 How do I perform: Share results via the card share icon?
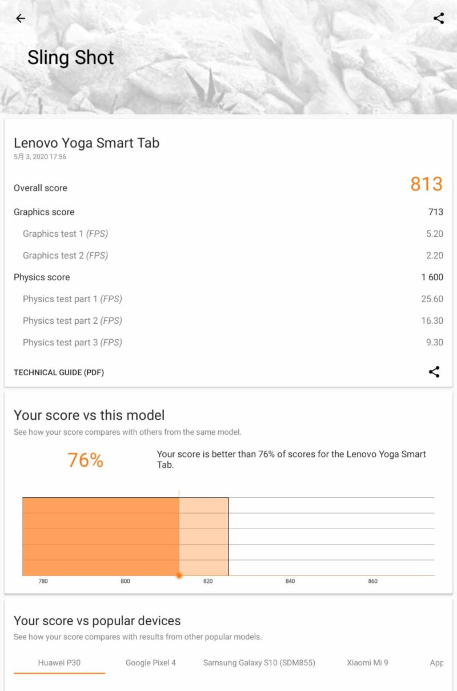[x=434, y=372]
